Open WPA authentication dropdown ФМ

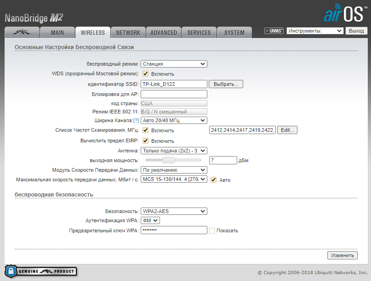(150, 220)
